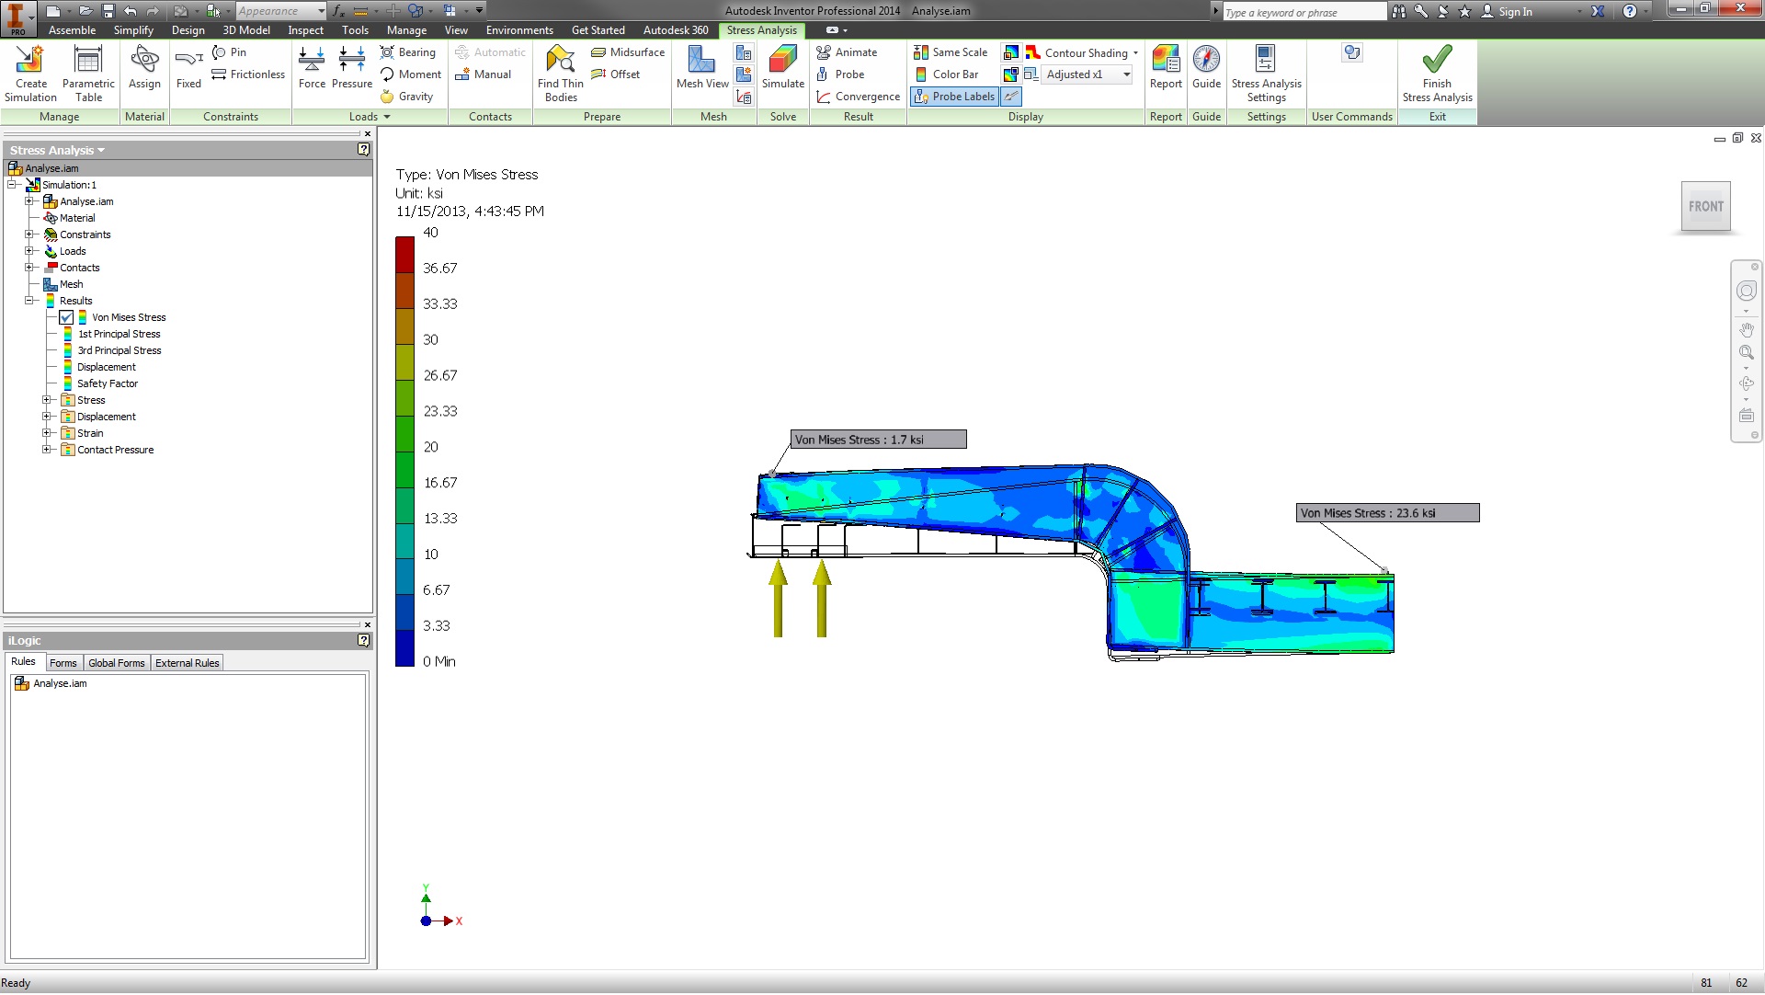1765x995 pixels.
Task: Click the Parametric Table button
Action: (88, 72)
